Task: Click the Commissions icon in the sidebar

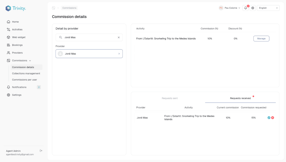Action: point(8,61)
